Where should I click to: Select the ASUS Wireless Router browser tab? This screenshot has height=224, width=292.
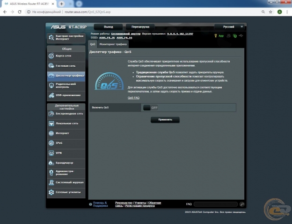pos(29,4)
